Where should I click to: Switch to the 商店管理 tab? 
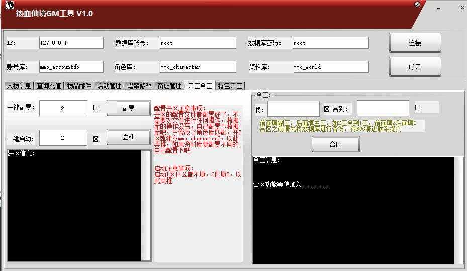[169, 86]
